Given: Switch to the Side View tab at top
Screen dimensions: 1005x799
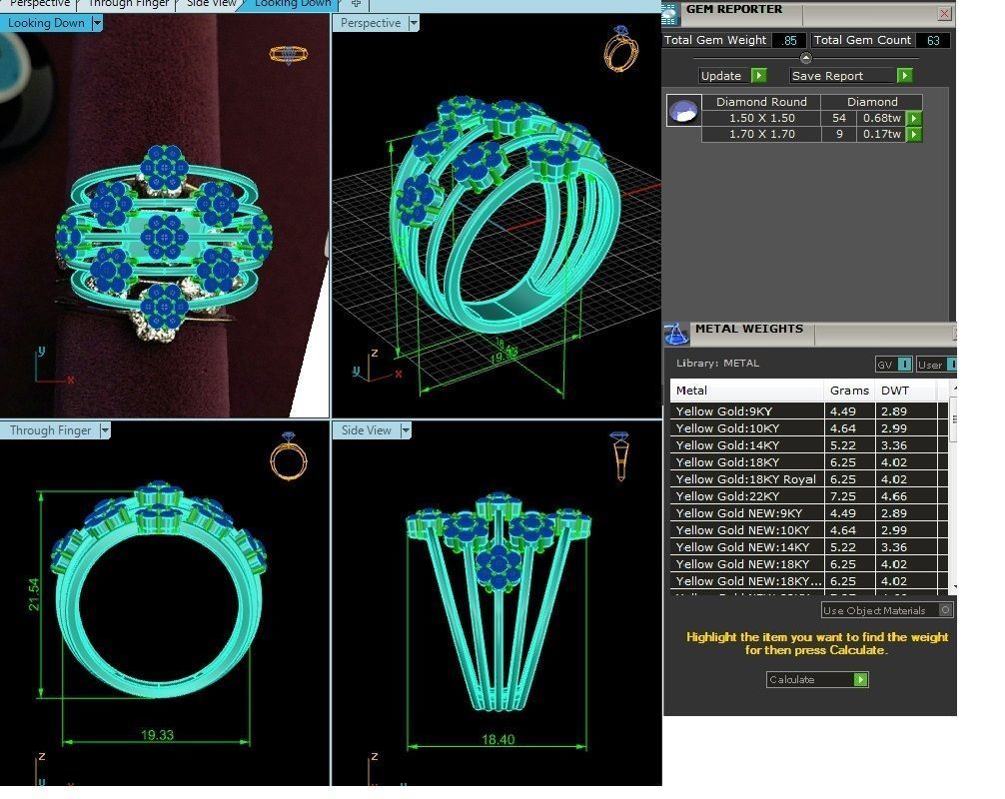Looking at the screenshot, I should pyautogui.click(x=211, y=4).
